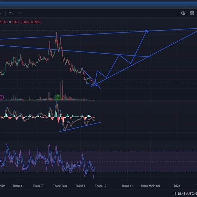Click the Tháng Mười hai time axis label

(x=150, y=186)
